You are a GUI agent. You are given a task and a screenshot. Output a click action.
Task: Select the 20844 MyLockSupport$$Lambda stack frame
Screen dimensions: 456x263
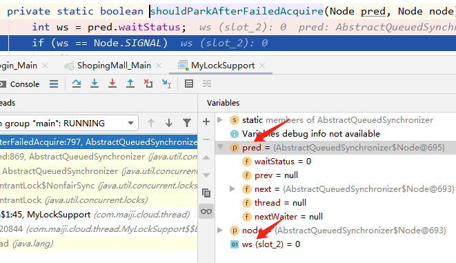coord(99,229)
